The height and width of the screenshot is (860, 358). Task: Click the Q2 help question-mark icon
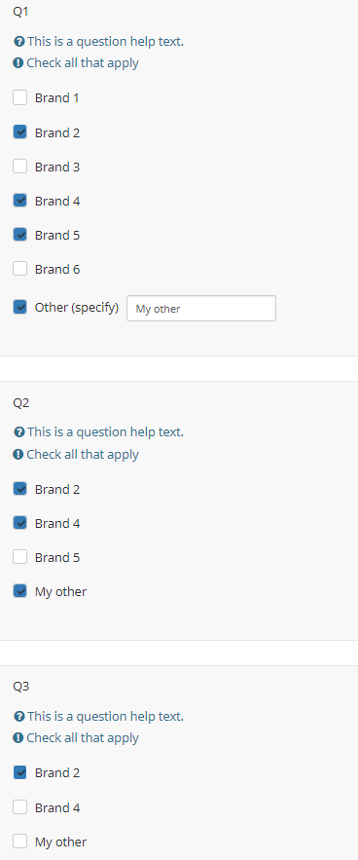click(x=19, y=432)
